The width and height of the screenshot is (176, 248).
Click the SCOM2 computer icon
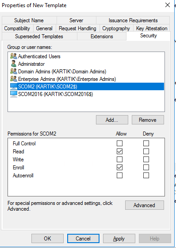click(x=14, y=87)
